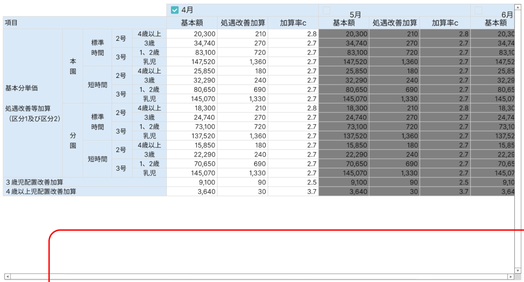Enable the 5月 checkbox
The image size is (524, 282).
[326, 10]
